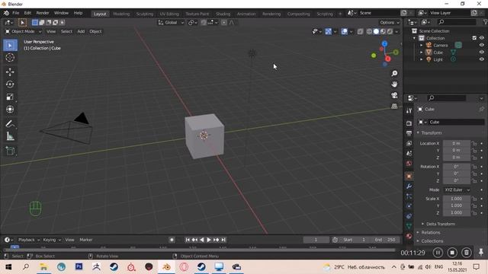Jump to the timeline end frame
This screenshot has width=488, height=274.
tap(223, 240)
